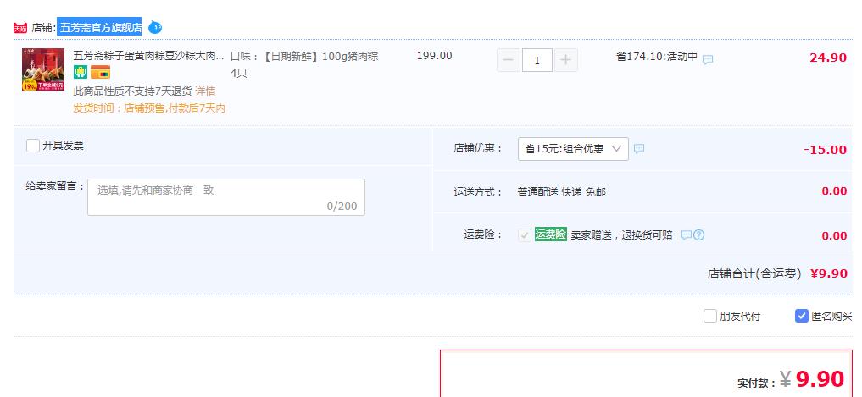Image resolution: width=862 pixels, height=397 pixels.
Task: Click the 省174.10:活动中 promotion text
Action: point(656,56)
